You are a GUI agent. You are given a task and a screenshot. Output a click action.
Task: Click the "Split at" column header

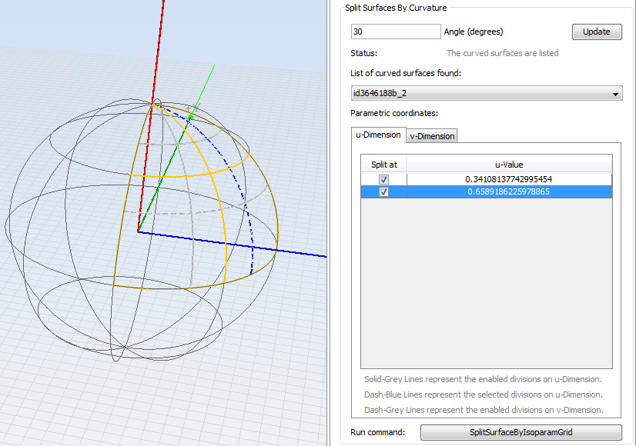point(383,165)
